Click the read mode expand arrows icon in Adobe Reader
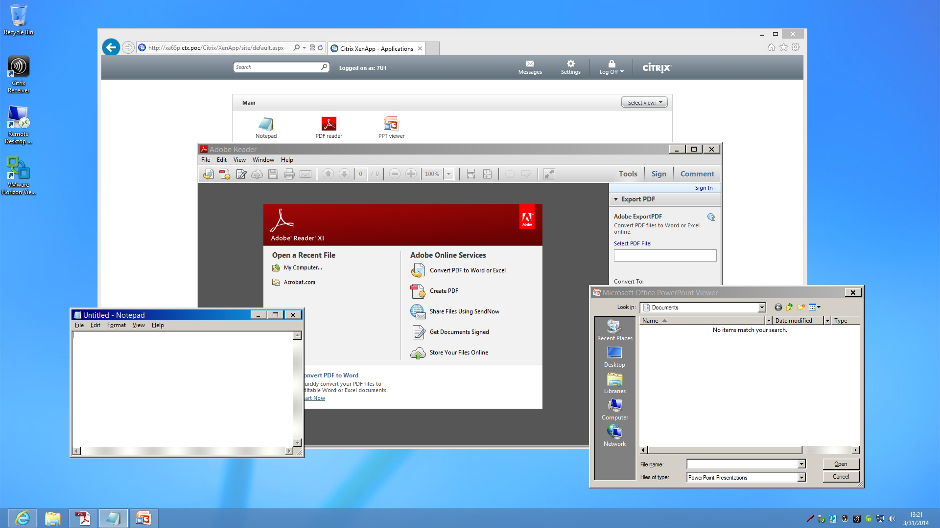 pyautogui.click(x=549, y=174)
